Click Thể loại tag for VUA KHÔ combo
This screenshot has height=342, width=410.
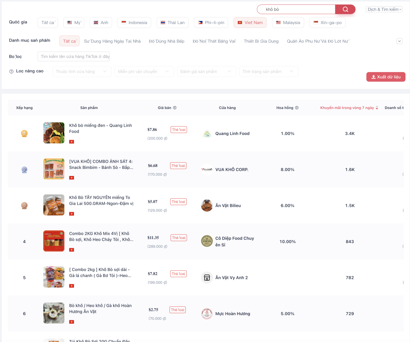pos(178,166)
